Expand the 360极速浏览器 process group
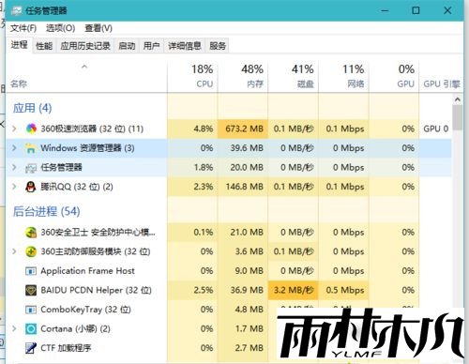The width and height of the screenshot is (469, 364). pos(14,129)
